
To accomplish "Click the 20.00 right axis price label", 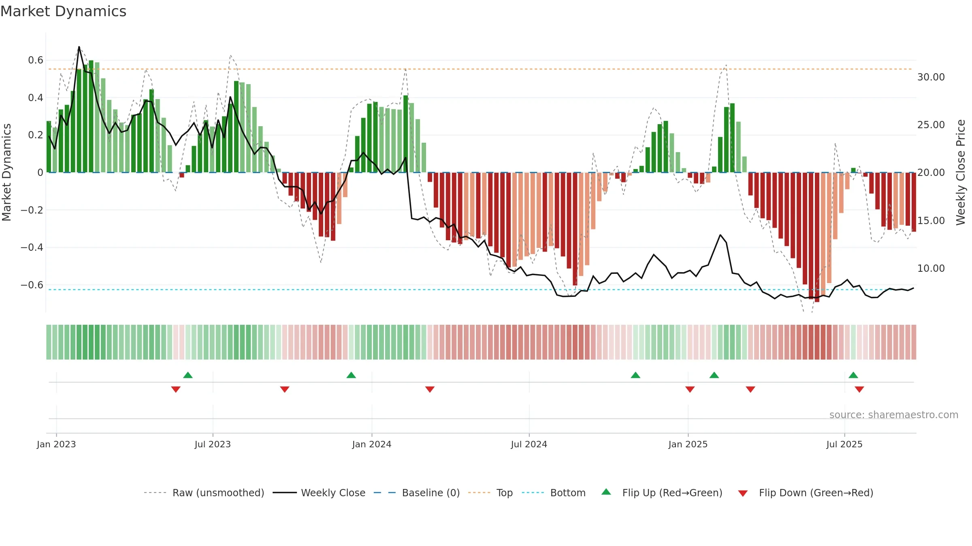I will [931, 172].
